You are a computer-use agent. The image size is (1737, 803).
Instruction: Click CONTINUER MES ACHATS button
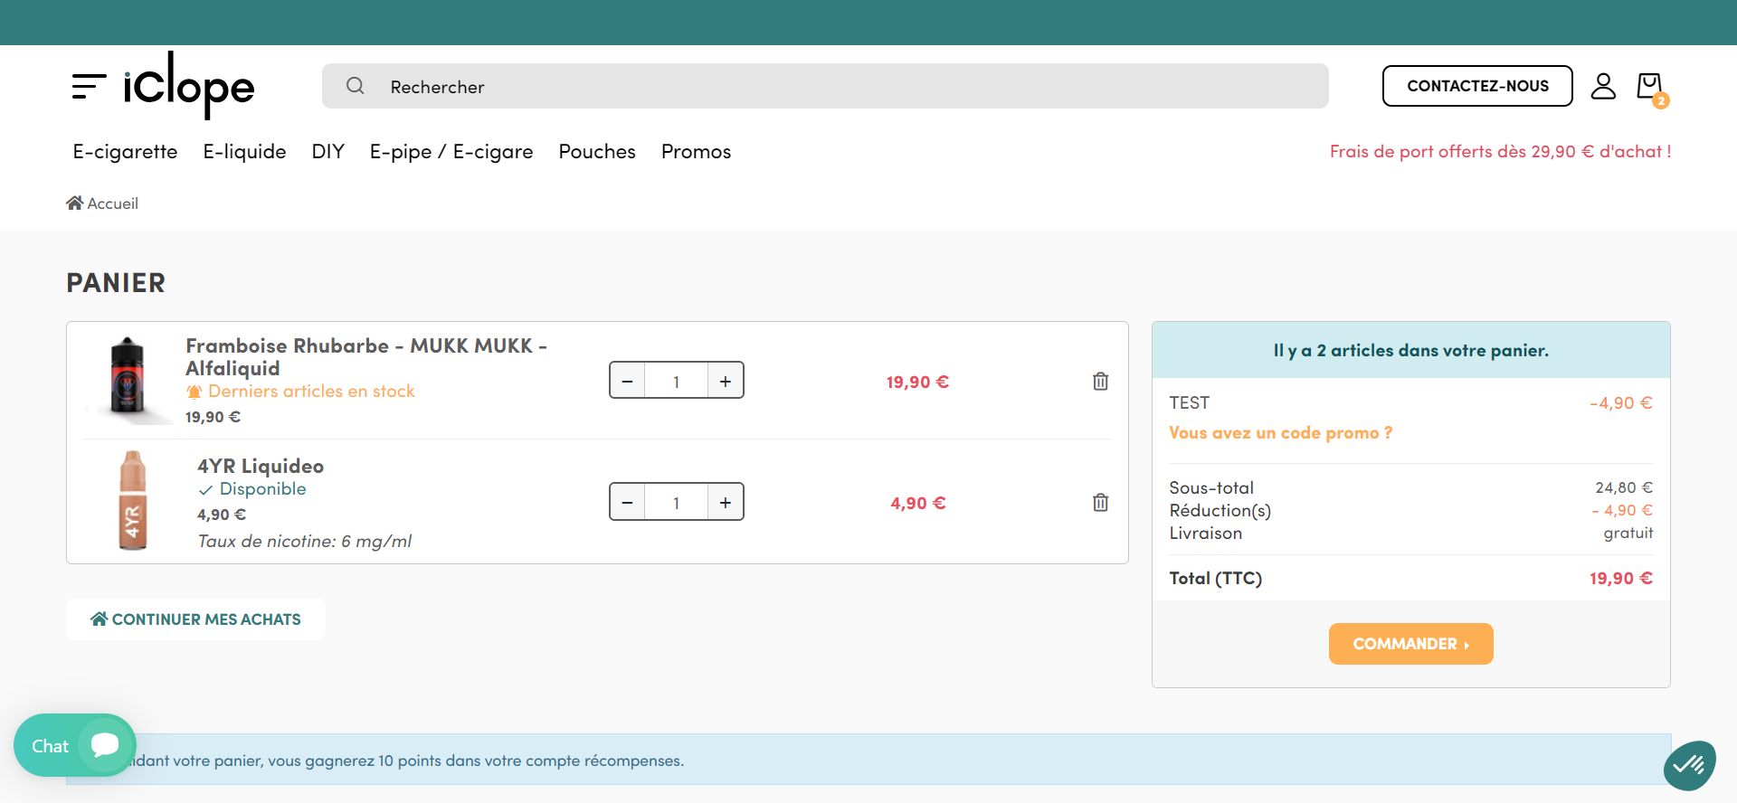195,619
